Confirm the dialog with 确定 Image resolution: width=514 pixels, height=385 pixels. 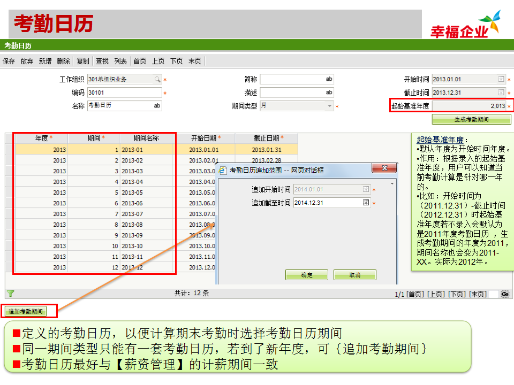click(x=306, y=274)
